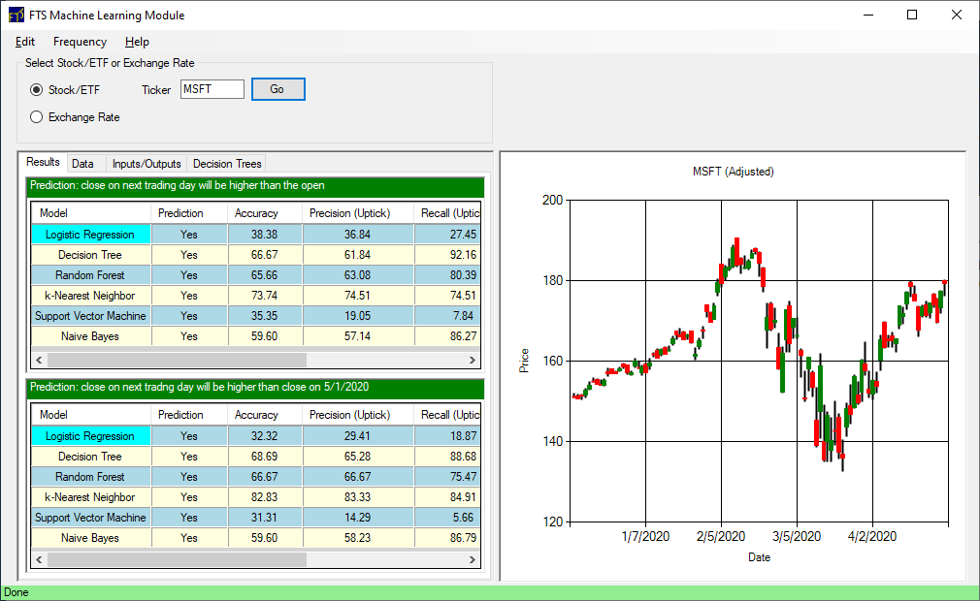Select the Stock/ETF radio button
The image size is (980, 601).
(37, 90)
